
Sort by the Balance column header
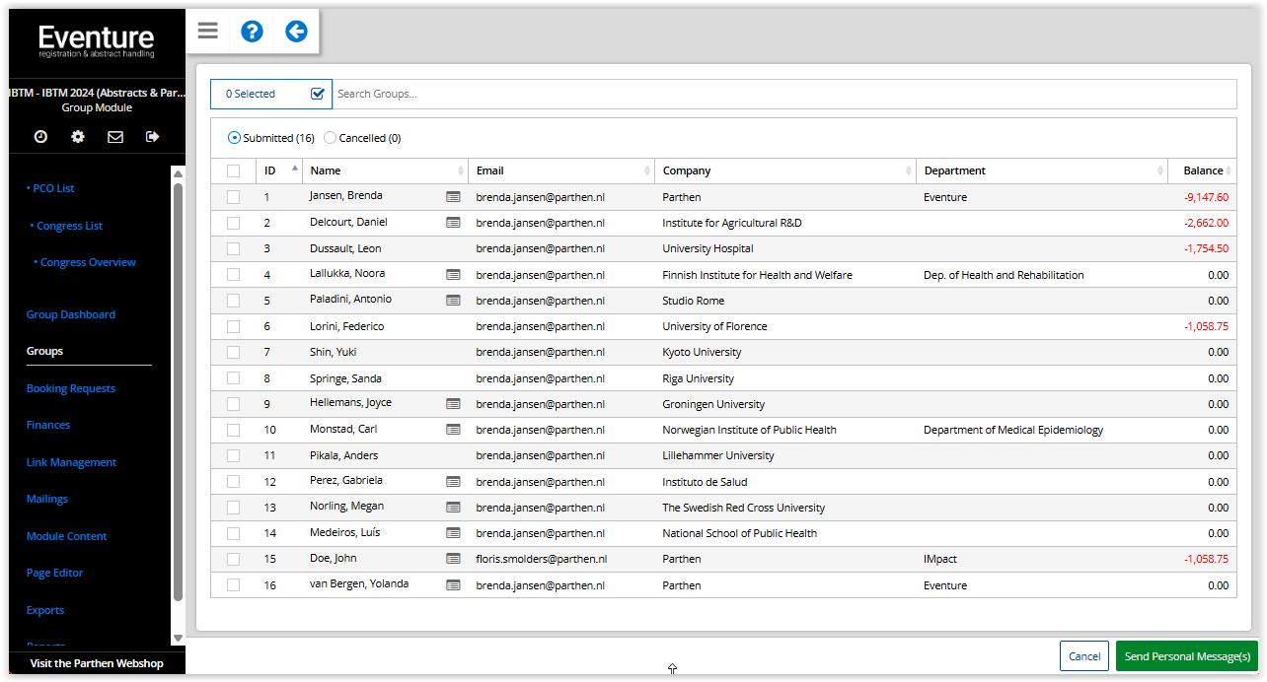point(1202,170)
